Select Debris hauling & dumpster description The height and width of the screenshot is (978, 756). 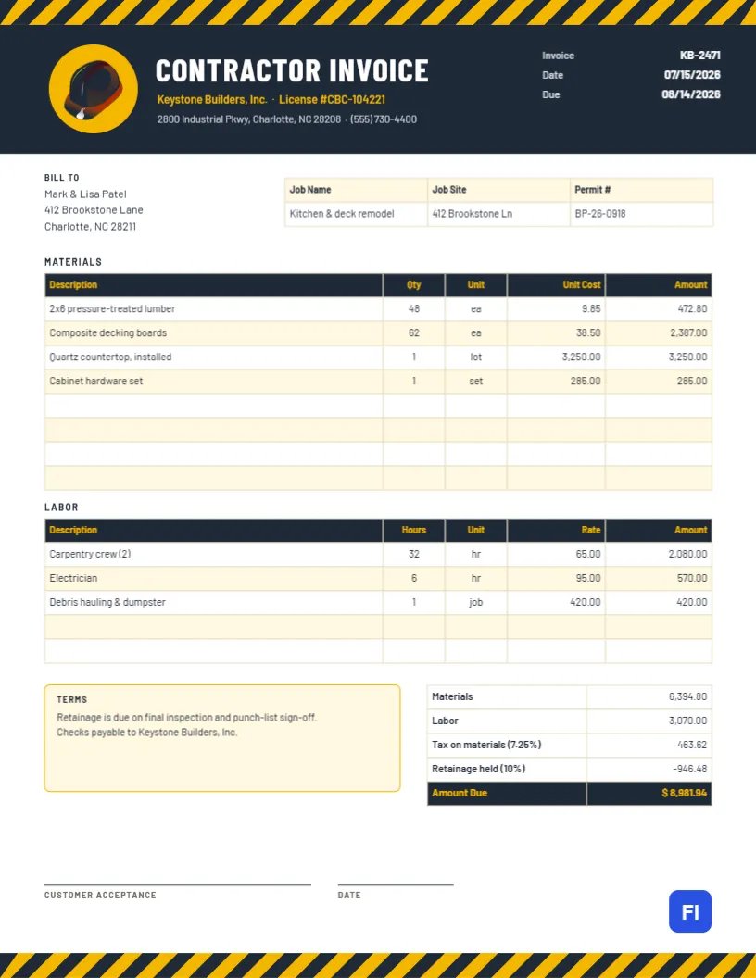(107, 603)
